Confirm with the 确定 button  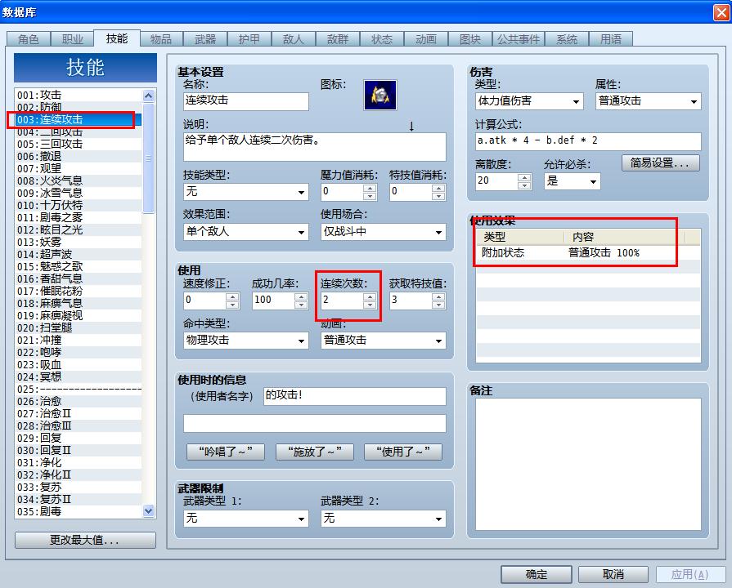point(537,574)
